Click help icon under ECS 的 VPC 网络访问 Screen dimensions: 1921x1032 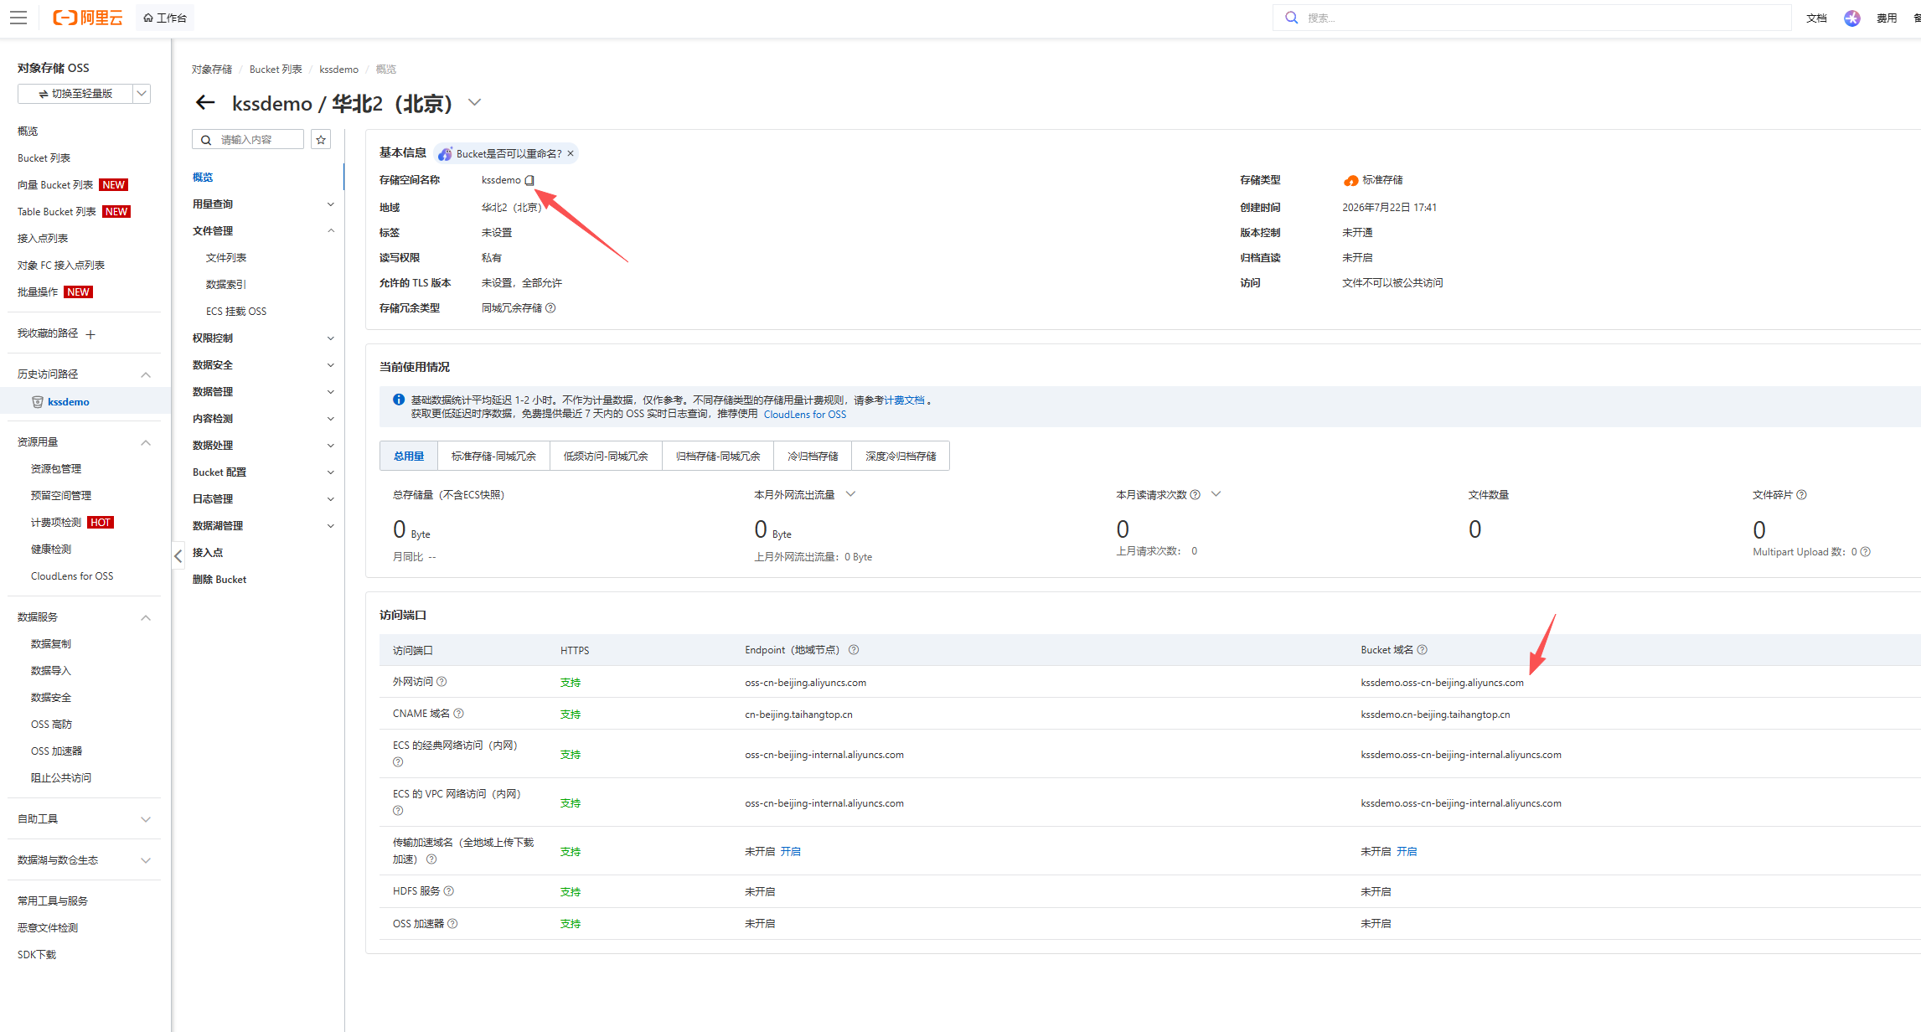398,811
